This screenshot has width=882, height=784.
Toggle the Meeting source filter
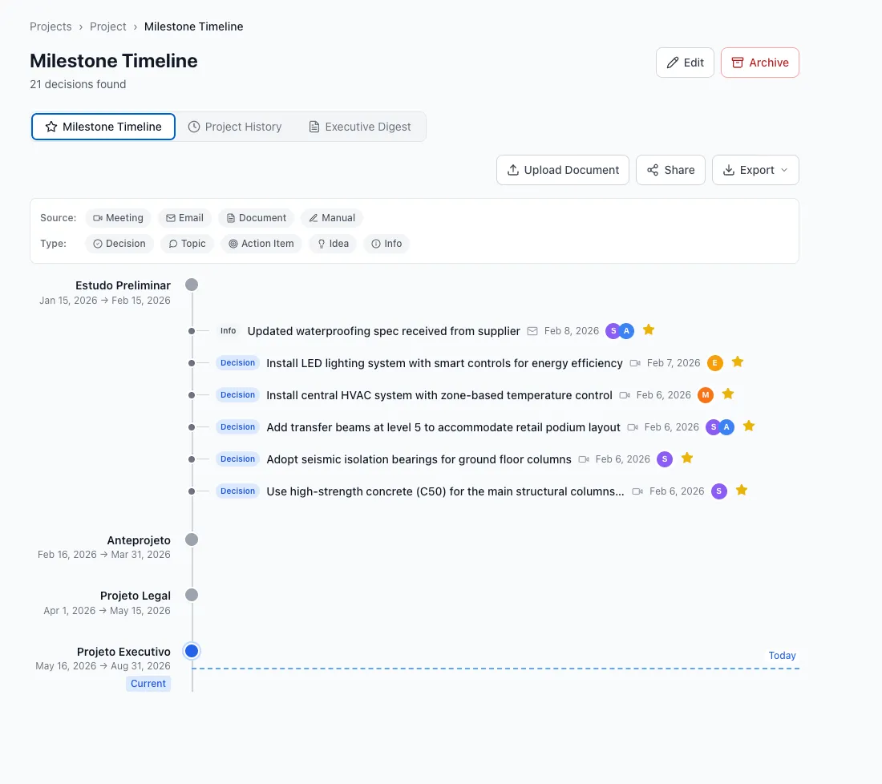(118, 218)
